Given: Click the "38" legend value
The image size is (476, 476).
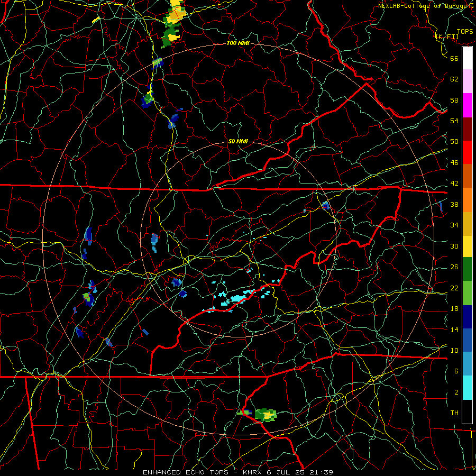Looking at the screenshot, I should (x=454, y=204).
